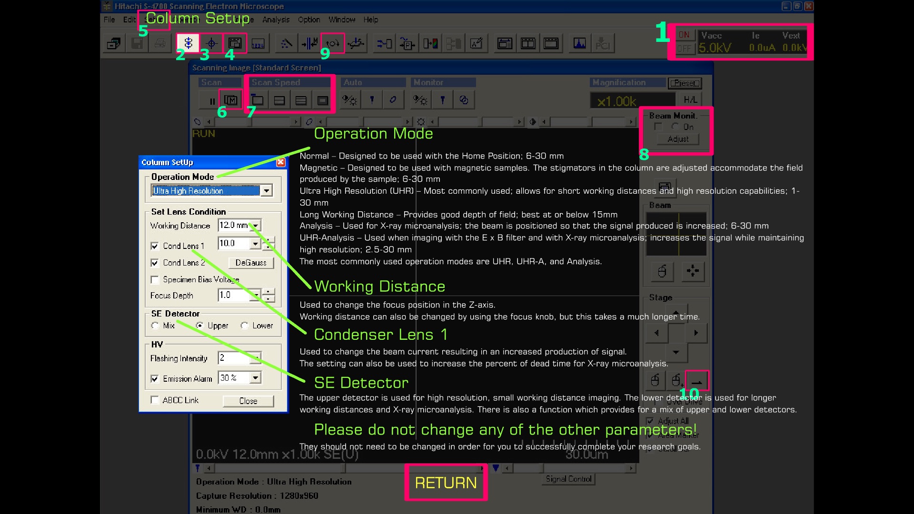Click the x1.00k magnification display
Screen dimensions: 914x514
click(633, 101)
